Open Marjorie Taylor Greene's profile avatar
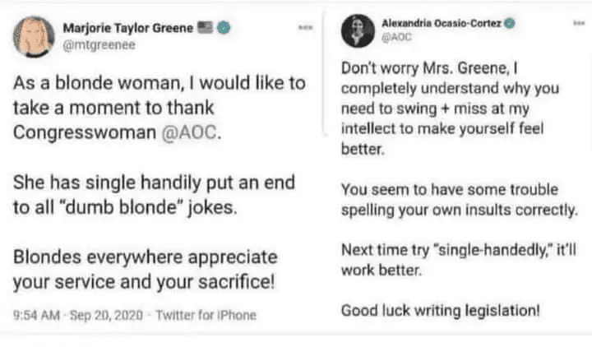 33,33
